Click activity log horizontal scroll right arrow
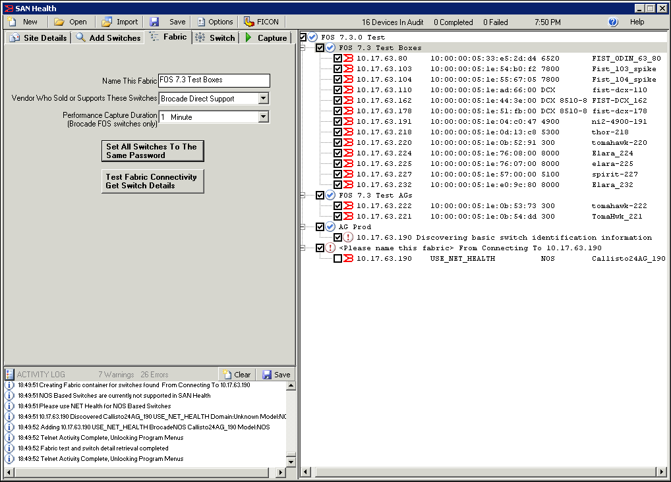 [281, 473]
